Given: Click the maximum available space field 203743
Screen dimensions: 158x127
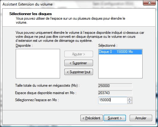Looking at the screenshot, I should pyautogui.click(x=115, y=93).
